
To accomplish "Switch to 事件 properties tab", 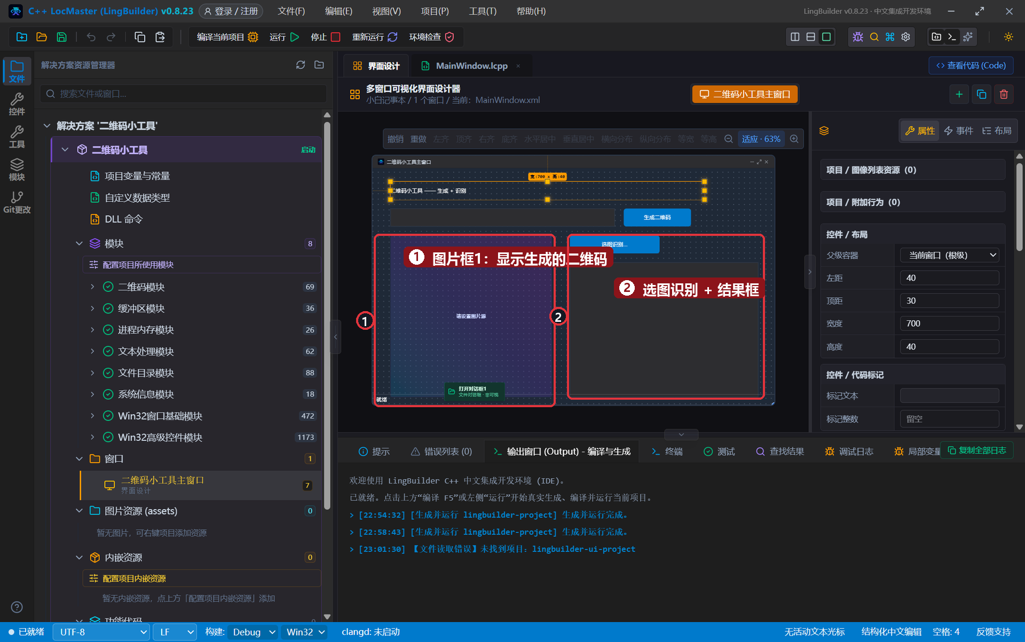I will point(959,131).
